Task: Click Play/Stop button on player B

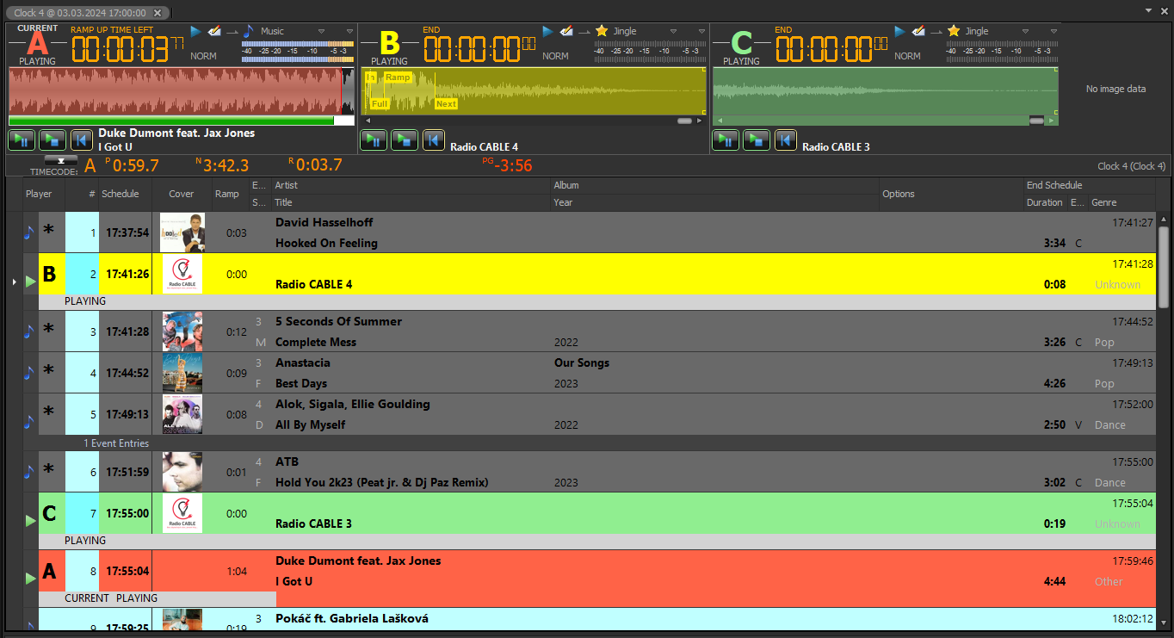Action: pos(405,140)
